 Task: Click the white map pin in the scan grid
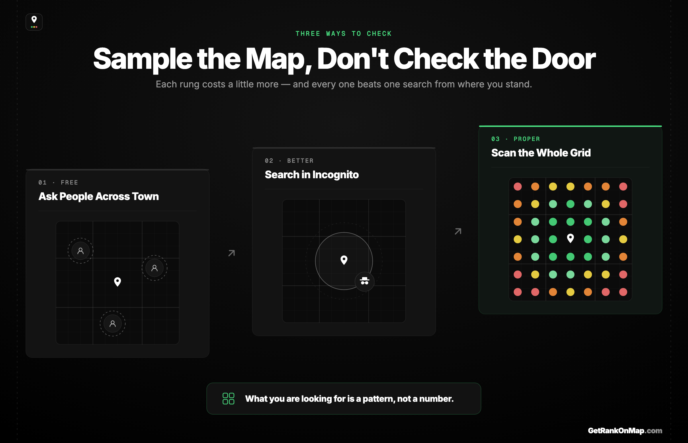570,238
